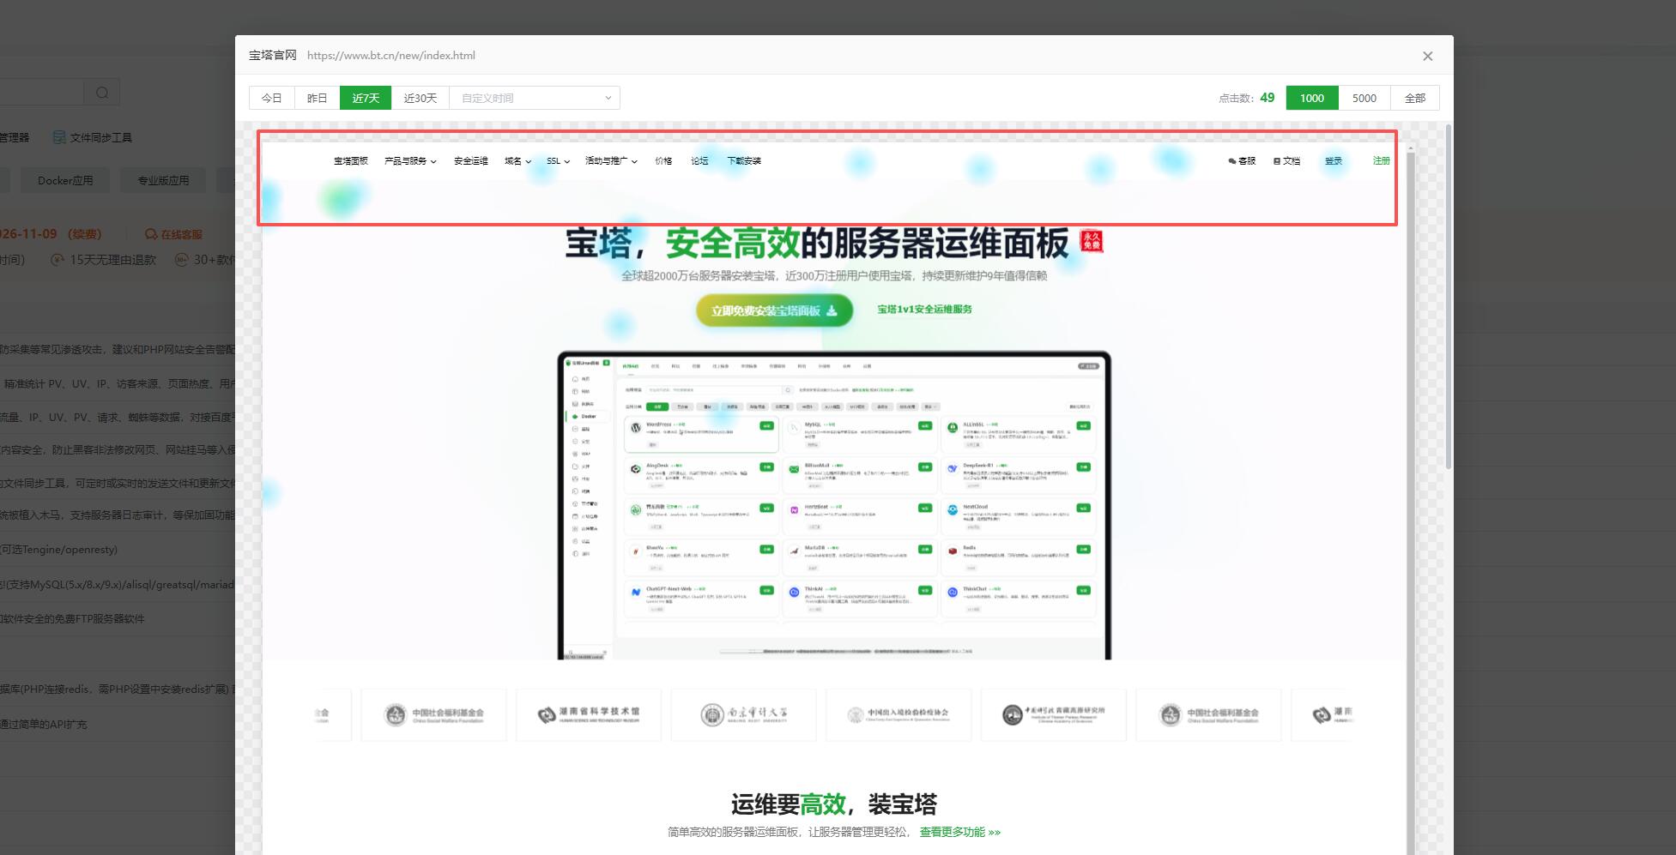
Task: Click the 客服 chat link
Action: [1242, 161]
